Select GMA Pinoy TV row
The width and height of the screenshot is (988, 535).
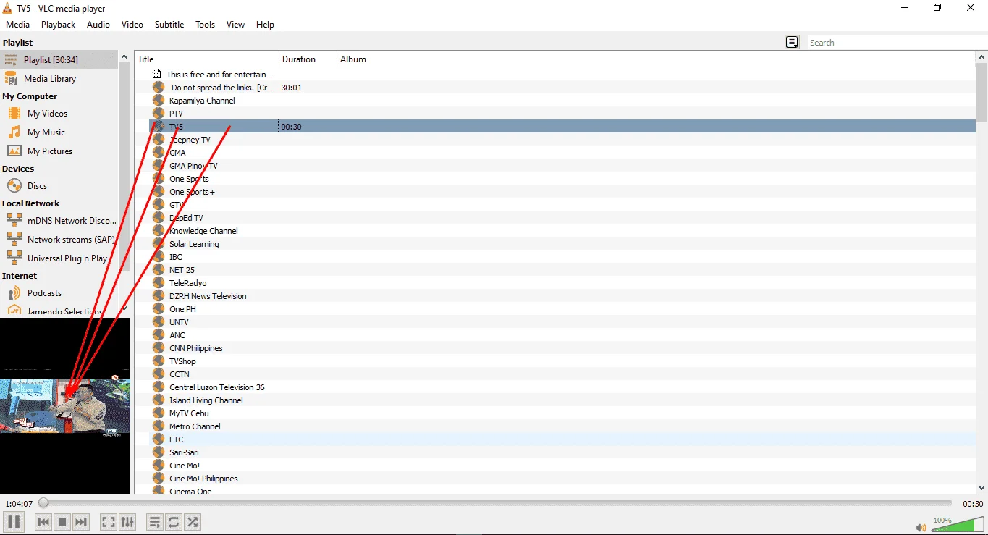point(562,166)
